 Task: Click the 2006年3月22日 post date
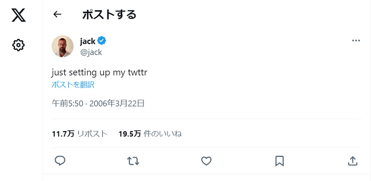tap(117, 104)
